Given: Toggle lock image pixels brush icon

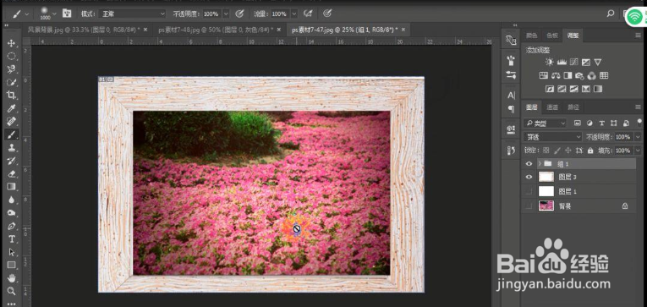Looking at the screenshot, I should [557, 151].
